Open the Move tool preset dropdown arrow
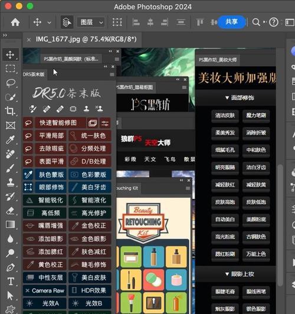The image size is (295, 314). point(49,22)
